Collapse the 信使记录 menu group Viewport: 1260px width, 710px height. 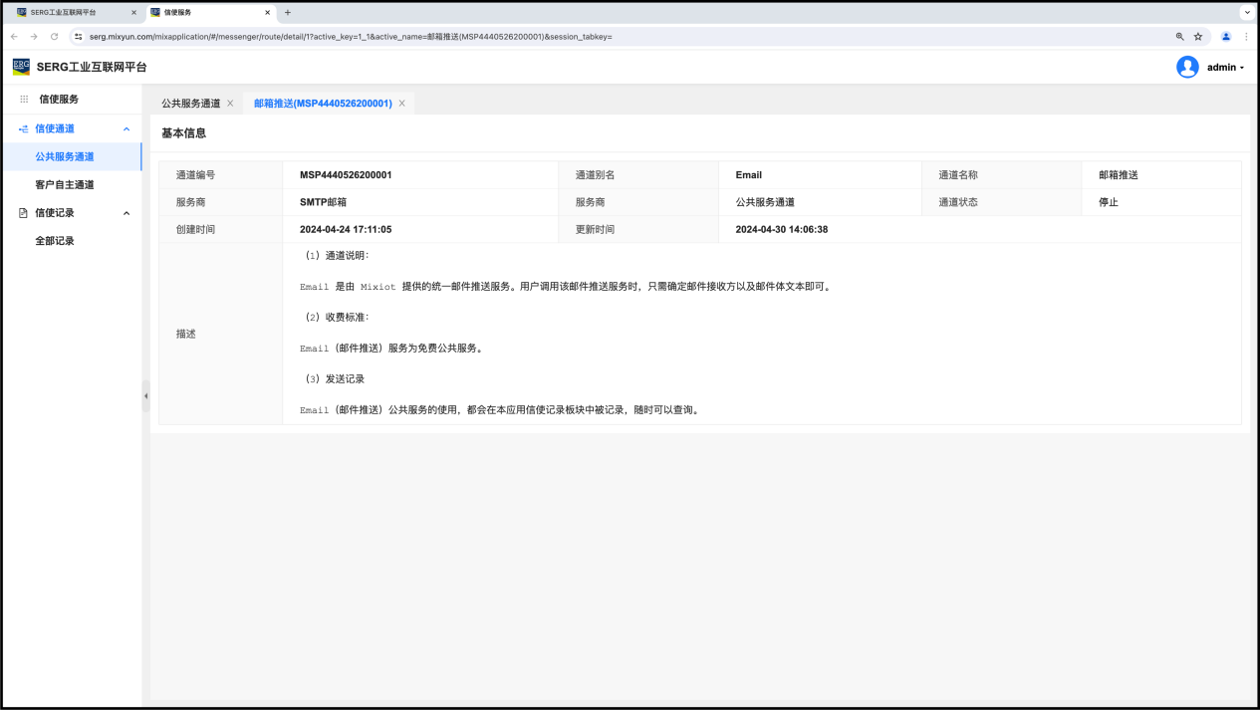click(x=126, y=213)
